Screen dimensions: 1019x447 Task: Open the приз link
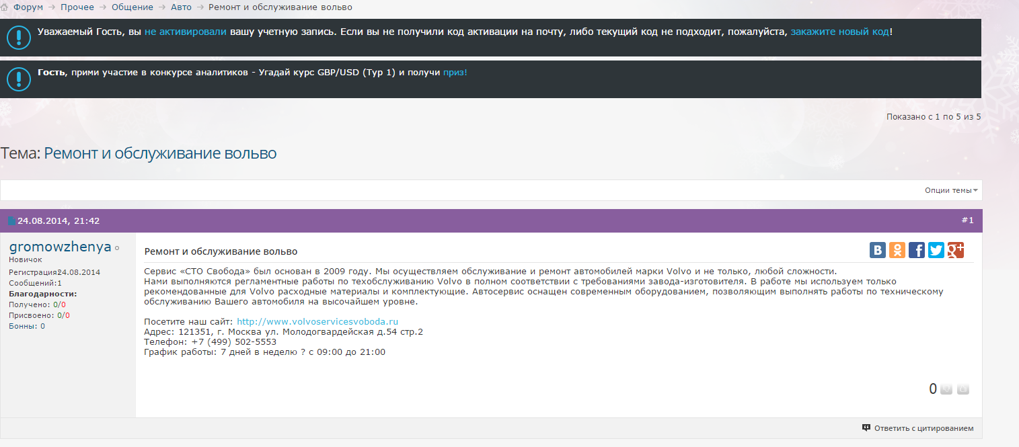455,72
